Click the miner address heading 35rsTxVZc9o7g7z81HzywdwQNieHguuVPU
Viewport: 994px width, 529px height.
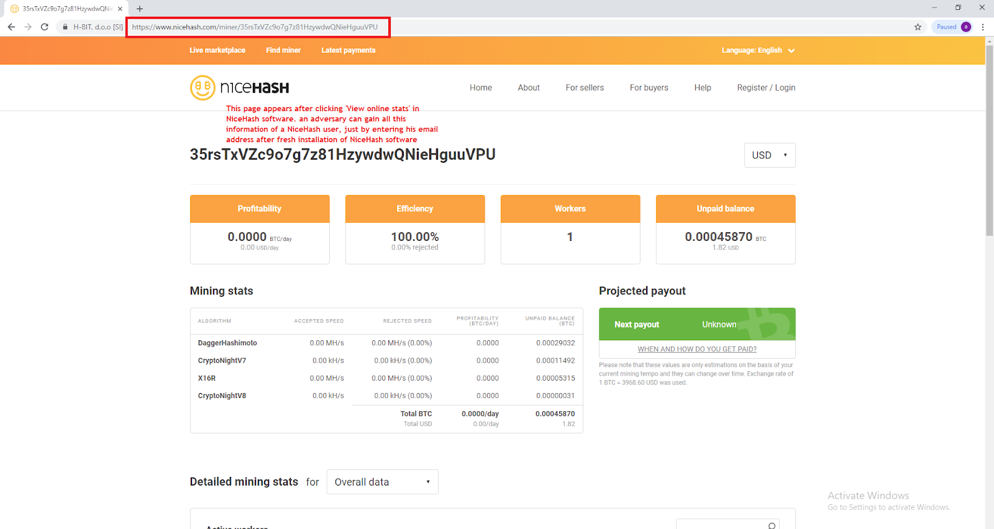tap(342, 155)
